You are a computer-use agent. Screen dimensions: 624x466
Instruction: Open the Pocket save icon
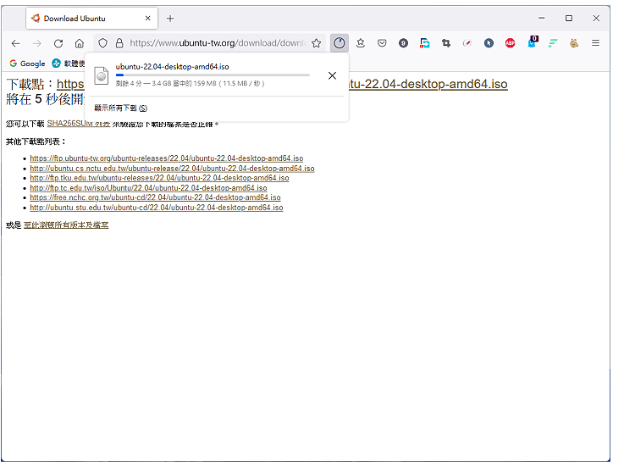pyautogui.click(x=382, y=43)
